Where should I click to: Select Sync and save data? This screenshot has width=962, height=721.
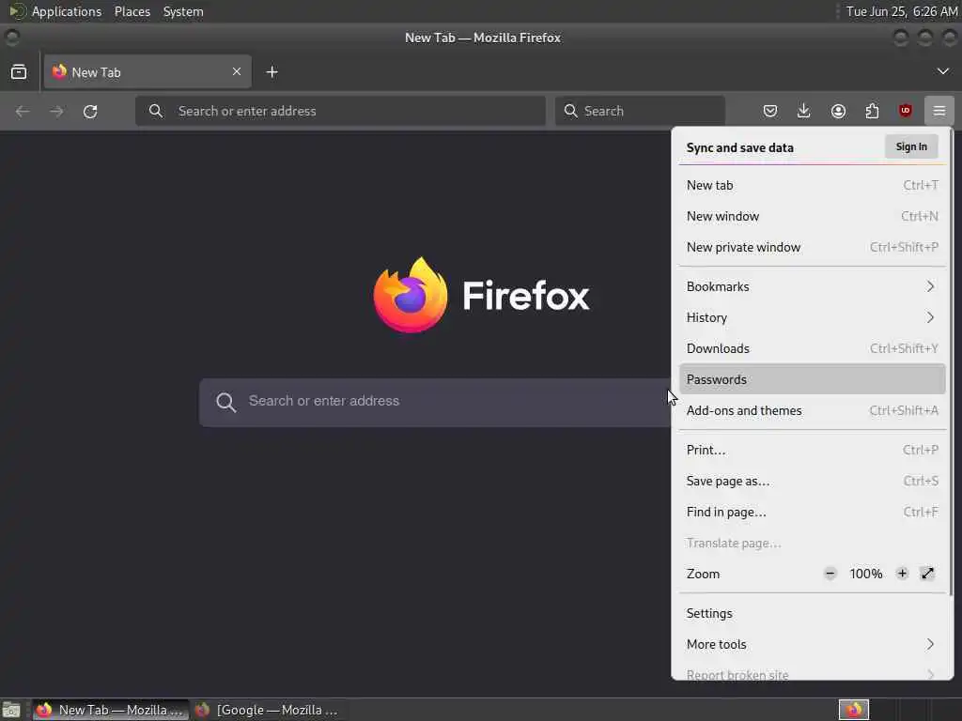point(740,147)
